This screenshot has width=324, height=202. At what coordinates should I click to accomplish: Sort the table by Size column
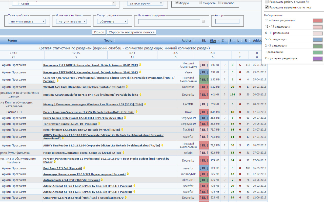tap(213, 41)
